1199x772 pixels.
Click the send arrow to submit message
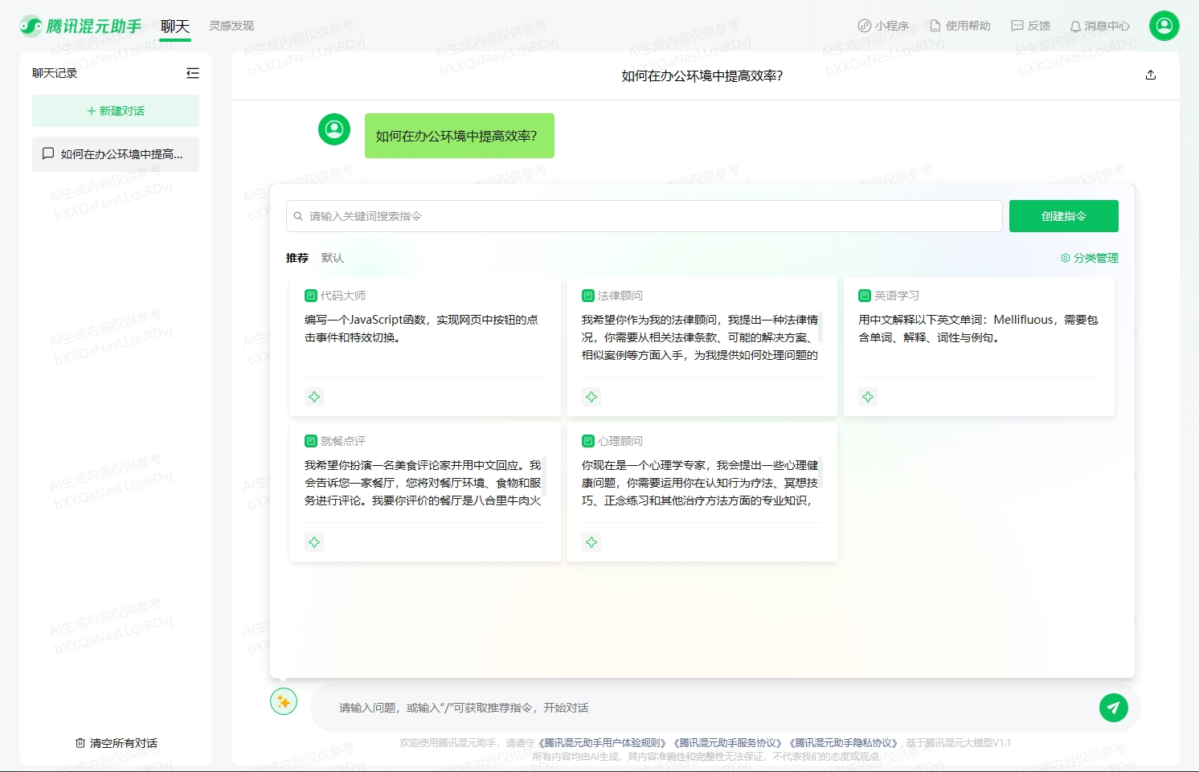pos(1114,708)
